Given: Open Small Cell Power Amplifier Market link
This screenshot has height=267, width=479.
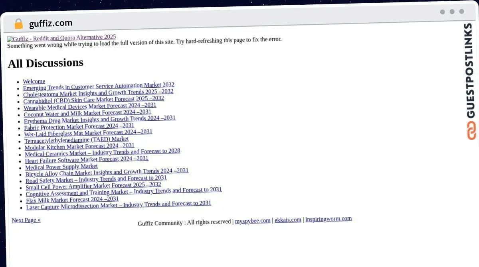Looking at the screenshot, I should tap(93, 186).
